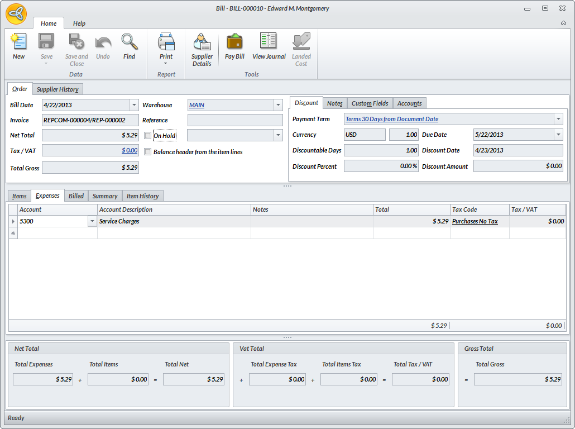575x429 pixels.
Task: Click the Purchases No Tax link
Action: point(475,221)
